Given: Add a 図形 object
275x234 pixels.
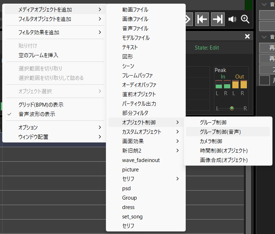Looking at the screenshot, I should tap(146, 56).
